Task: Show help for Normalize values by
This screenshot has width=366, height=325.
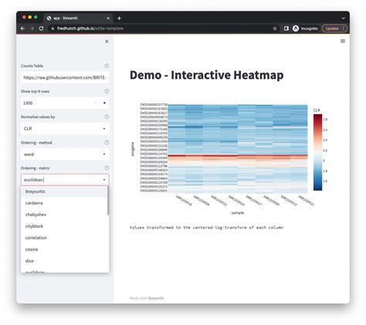Action: (107, 117)
